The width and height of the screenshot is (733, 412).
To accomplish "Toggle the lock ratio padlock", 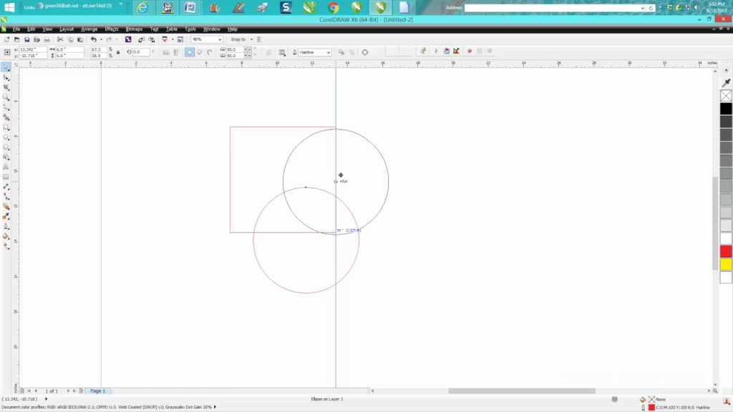I will pos(118,52).
